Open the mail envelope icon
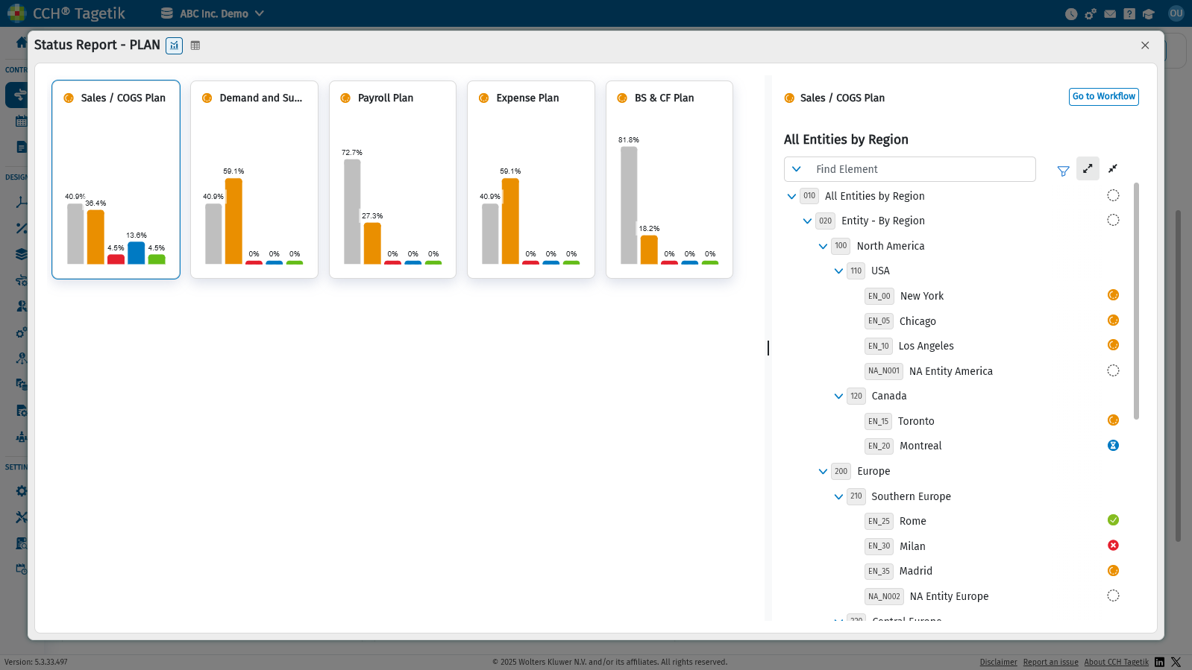Image resolution: width=1192 pixels, height=670 pixels. (1110, 13)
